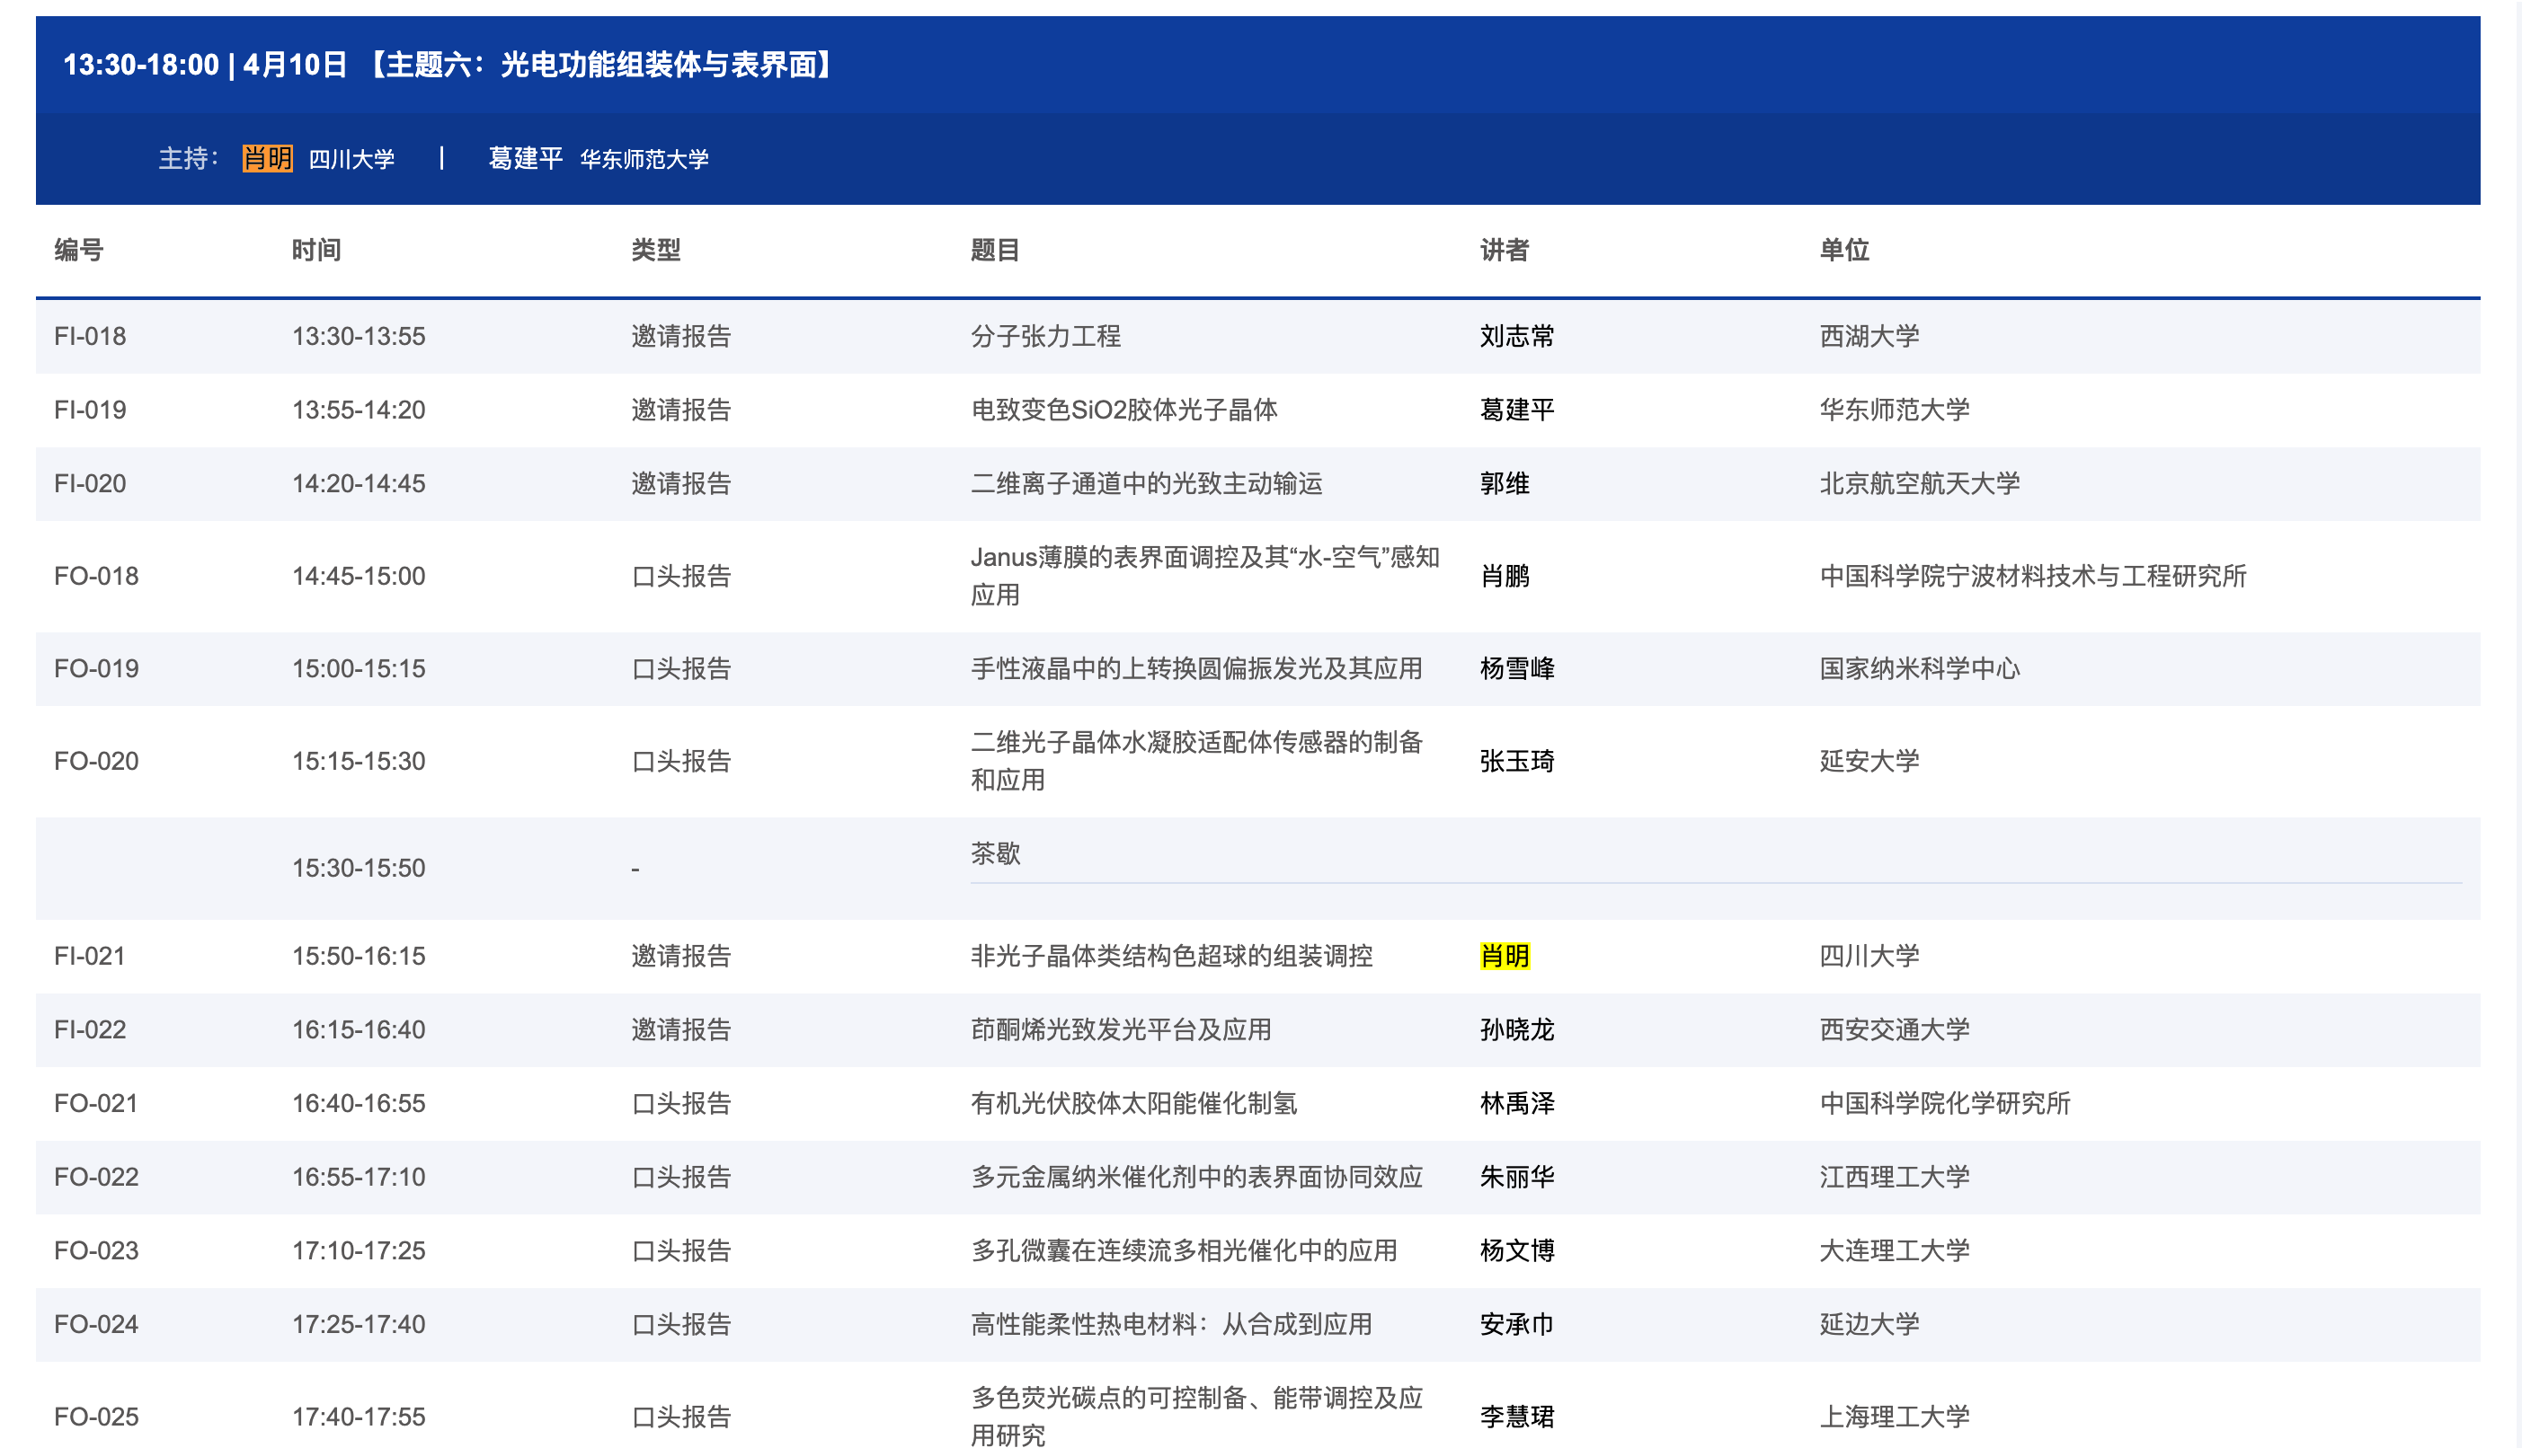Click affiliation 国家纳米科学中心
The width and height of the screenshot is (2522, 1448).
(1919, 668)
